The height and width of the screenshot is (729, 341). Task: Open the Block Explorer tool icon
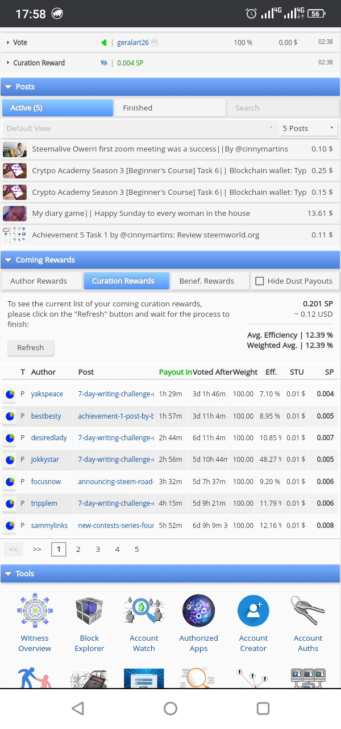pos(89,611)
